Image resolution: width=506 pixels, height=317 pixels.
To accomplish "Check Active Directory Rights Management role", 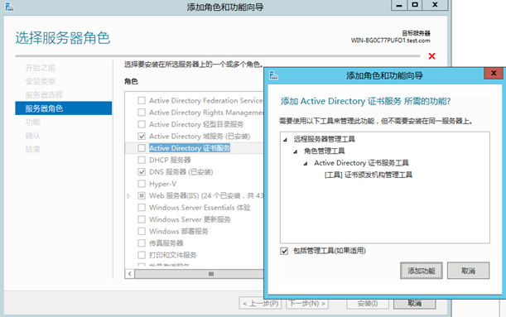I will (x=142, y=113).
